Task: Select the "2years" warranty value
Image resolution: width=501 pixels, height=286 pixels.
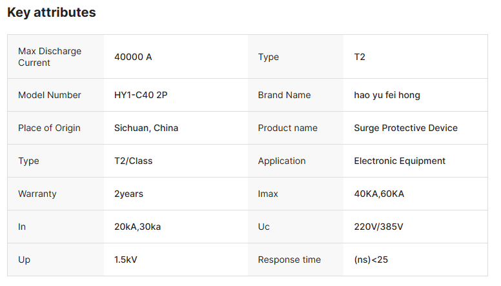Action: [128, 194]
